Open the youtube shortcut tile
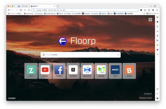This screenshot has height=109, width=166. click(45, 71)
